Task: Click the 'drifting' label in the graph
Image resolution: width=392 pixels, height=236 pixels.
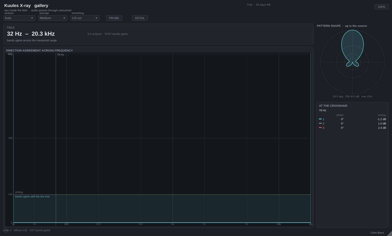Action: (19, 192)
